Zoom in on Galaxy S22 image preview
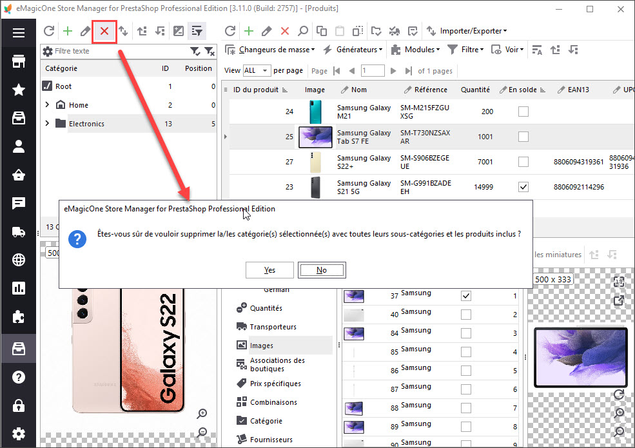Screen dimensions: 635x448 click(202, 414)
